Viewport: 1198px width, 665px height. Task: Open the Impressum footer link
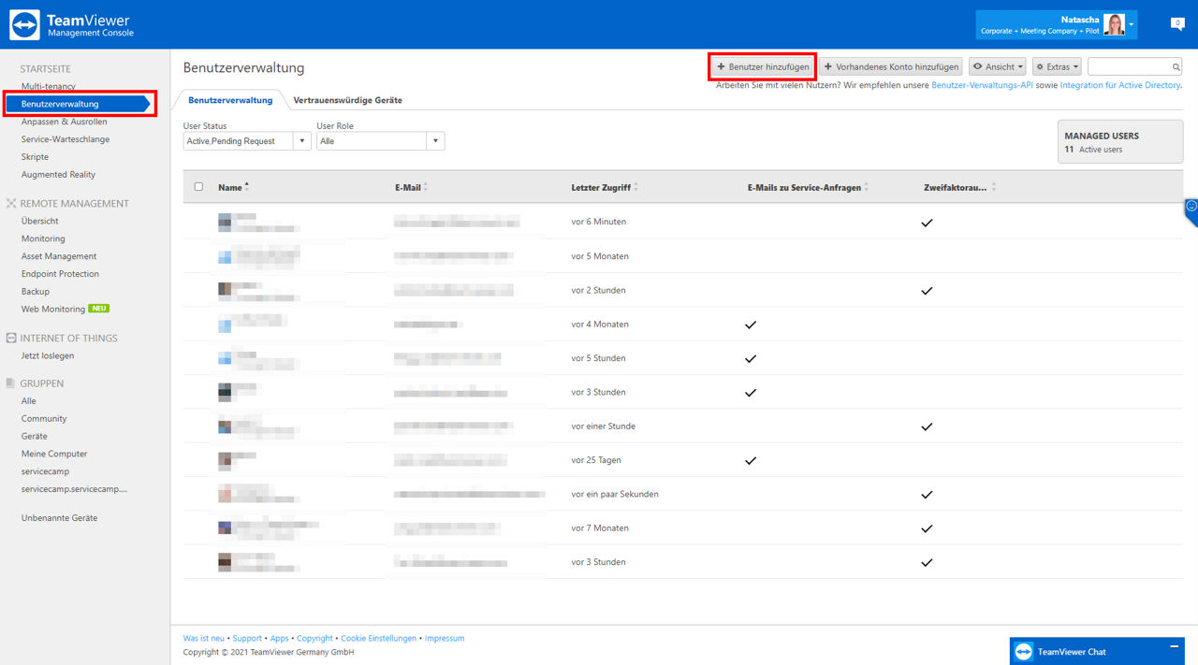coord(445,639)
